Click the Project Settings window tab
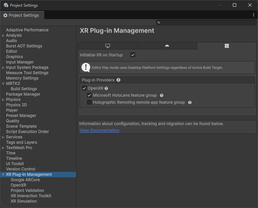Screen dimensions: 258x208 (x=21, y=15)
